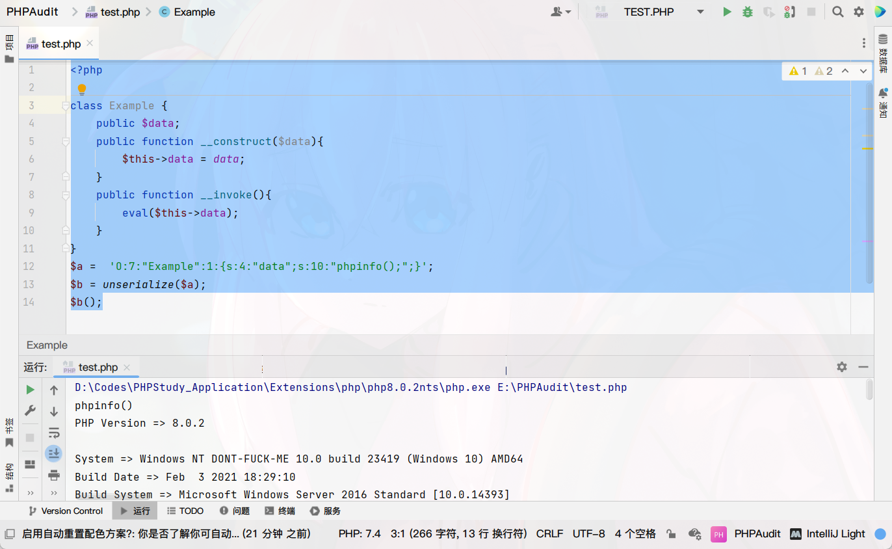Screen dimensions: 892x549
Task: Open the TEST.PHP run configuration dropdown
Action: [700, 12]
